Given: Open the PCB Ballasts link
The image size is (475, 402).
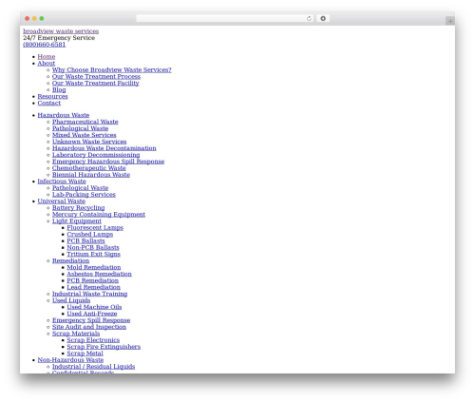Looking at the screenshot, I should tap(85, 241).
